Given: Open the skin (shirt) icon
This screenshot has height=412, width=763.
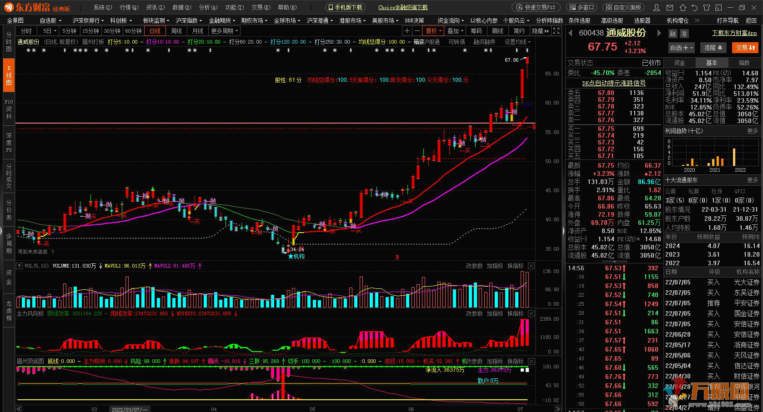Looking at the screenshot, I should coord(706,8).
